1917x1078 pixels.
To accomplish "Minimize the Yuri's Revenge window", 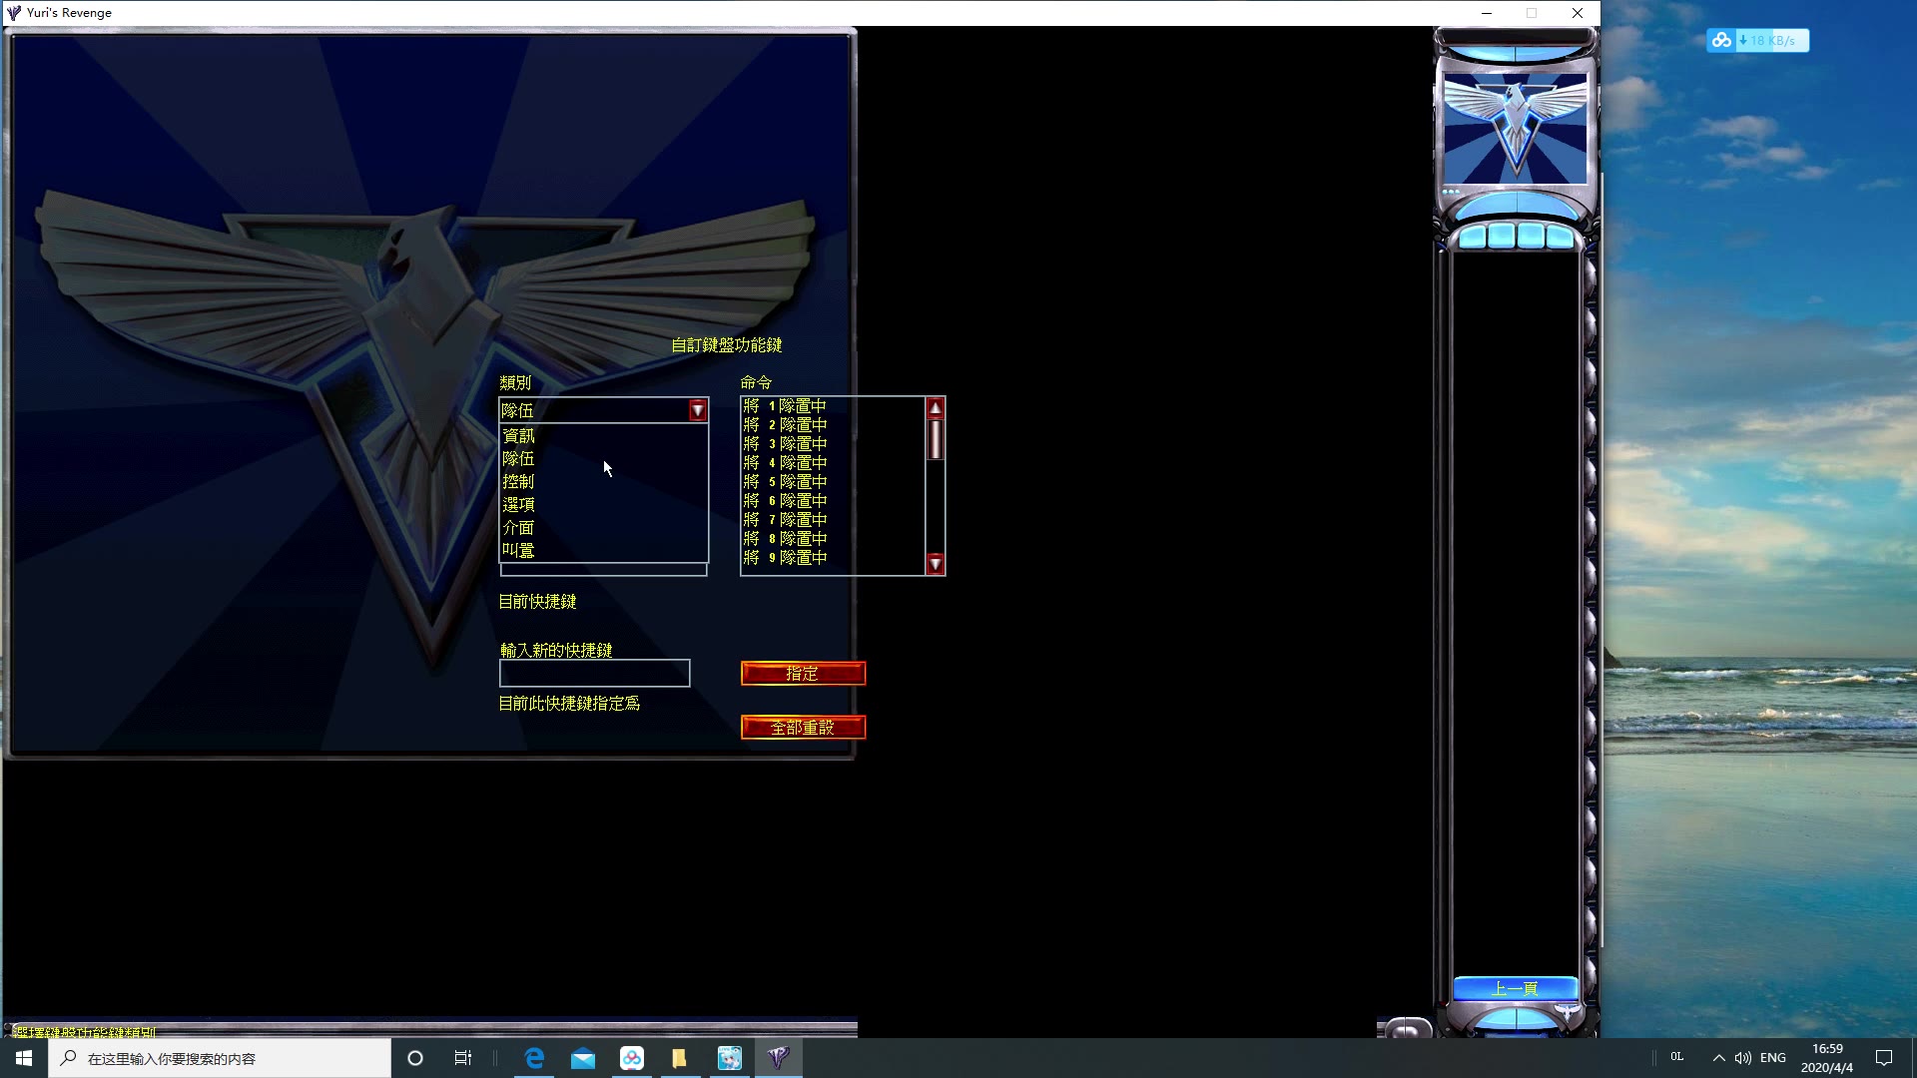I will coord(1487,13).
